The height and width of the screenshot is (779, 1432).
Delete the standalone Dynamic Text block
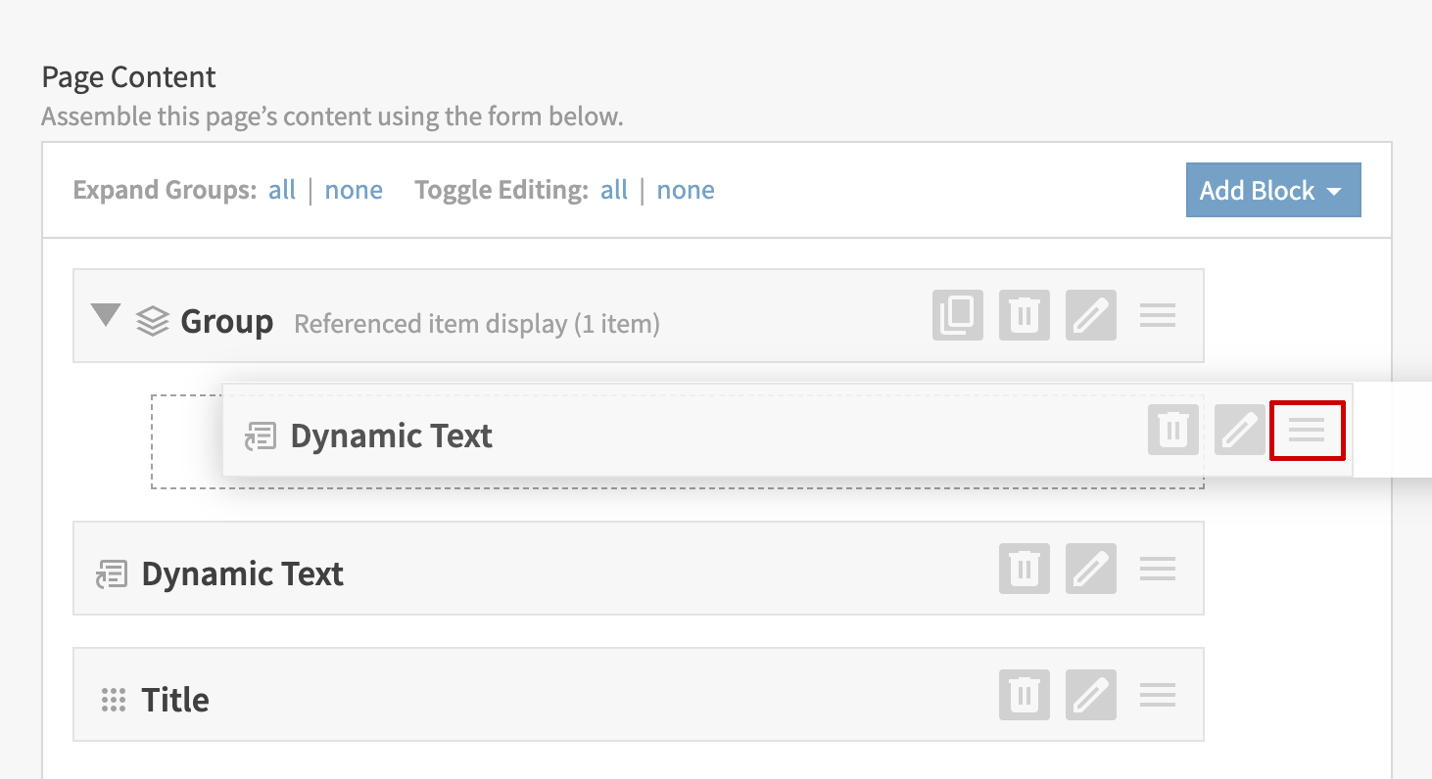click(1024, 569)
